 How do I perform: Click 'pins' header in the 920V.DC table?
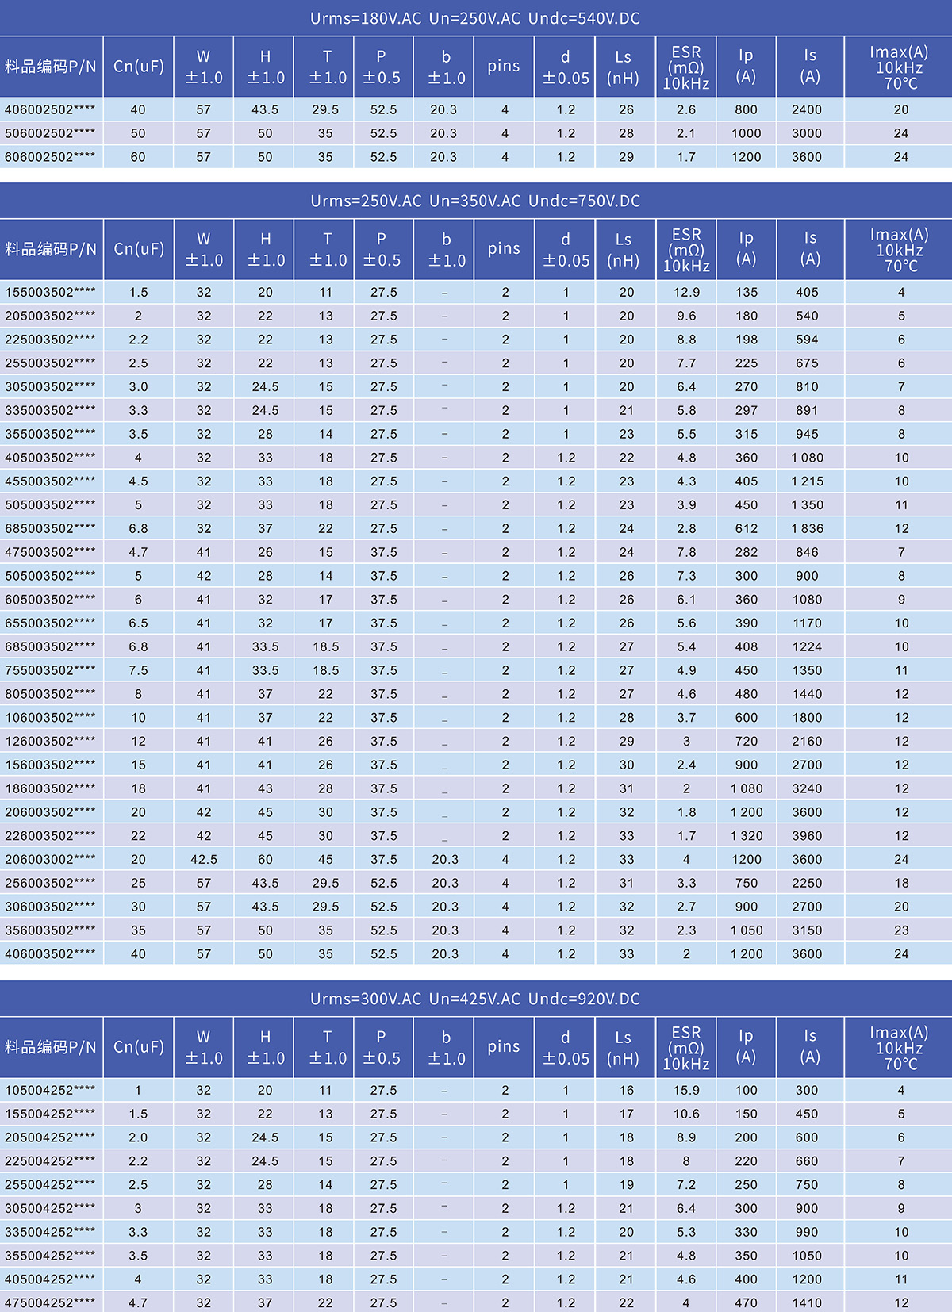tap(504, 1047)
